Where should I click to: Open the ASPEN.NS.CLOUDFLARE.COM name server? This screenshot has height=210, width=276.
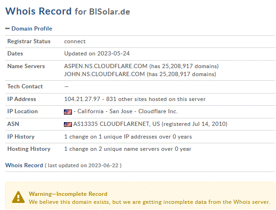106,66
